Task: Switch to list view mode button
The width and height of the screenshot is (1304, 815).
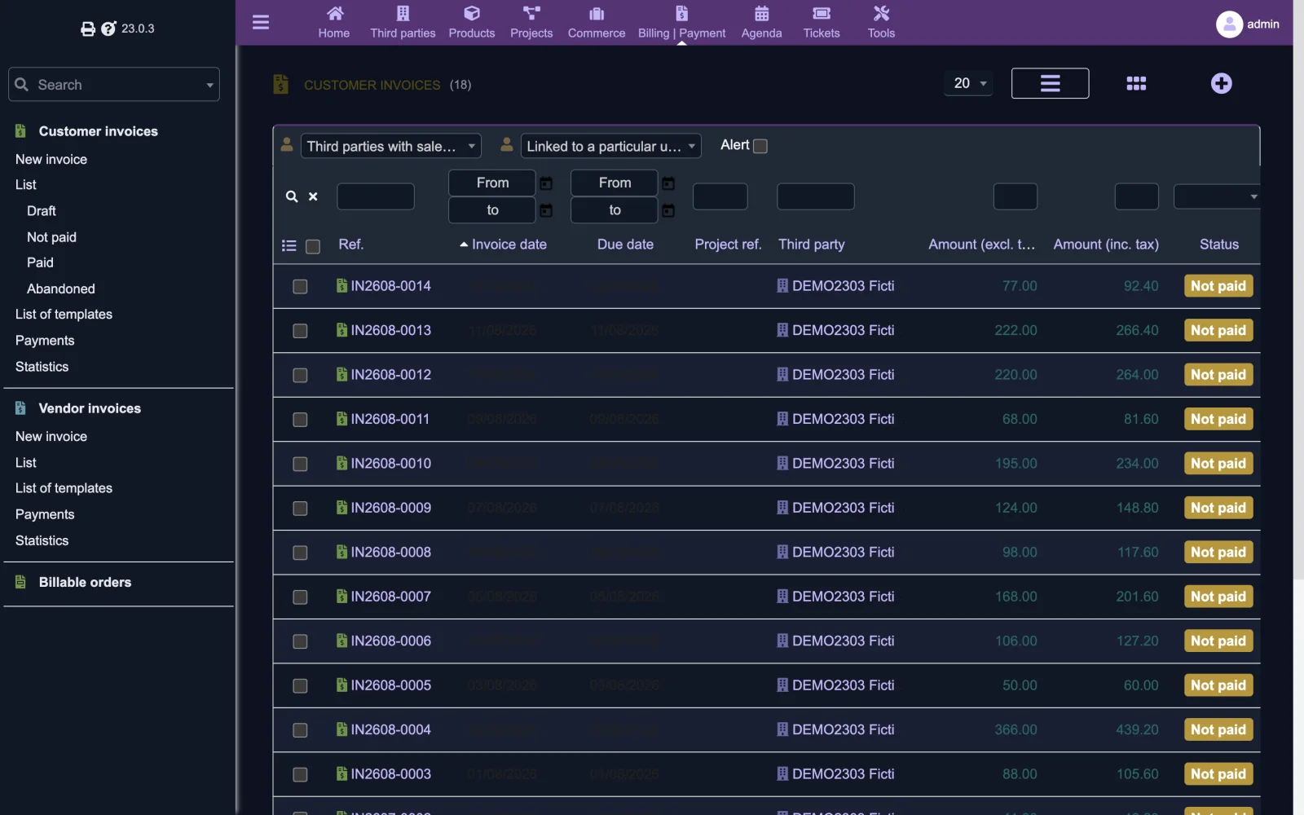Action: [1050, 83]
